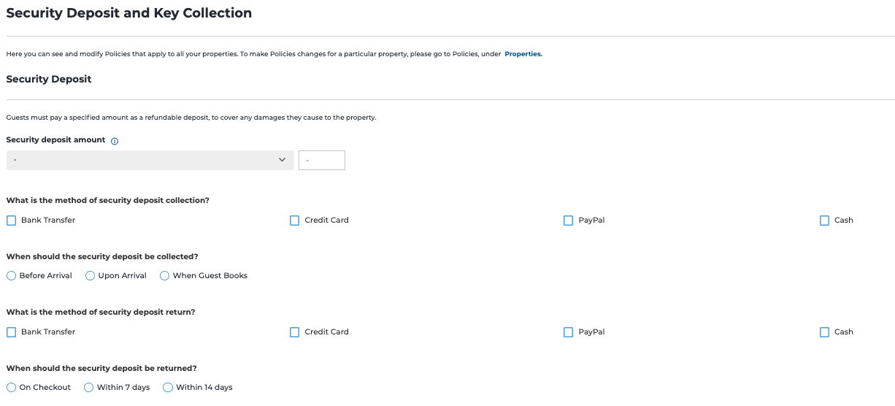
Task: Select Upon Arrival radio option
Action: tap(91, 276)
